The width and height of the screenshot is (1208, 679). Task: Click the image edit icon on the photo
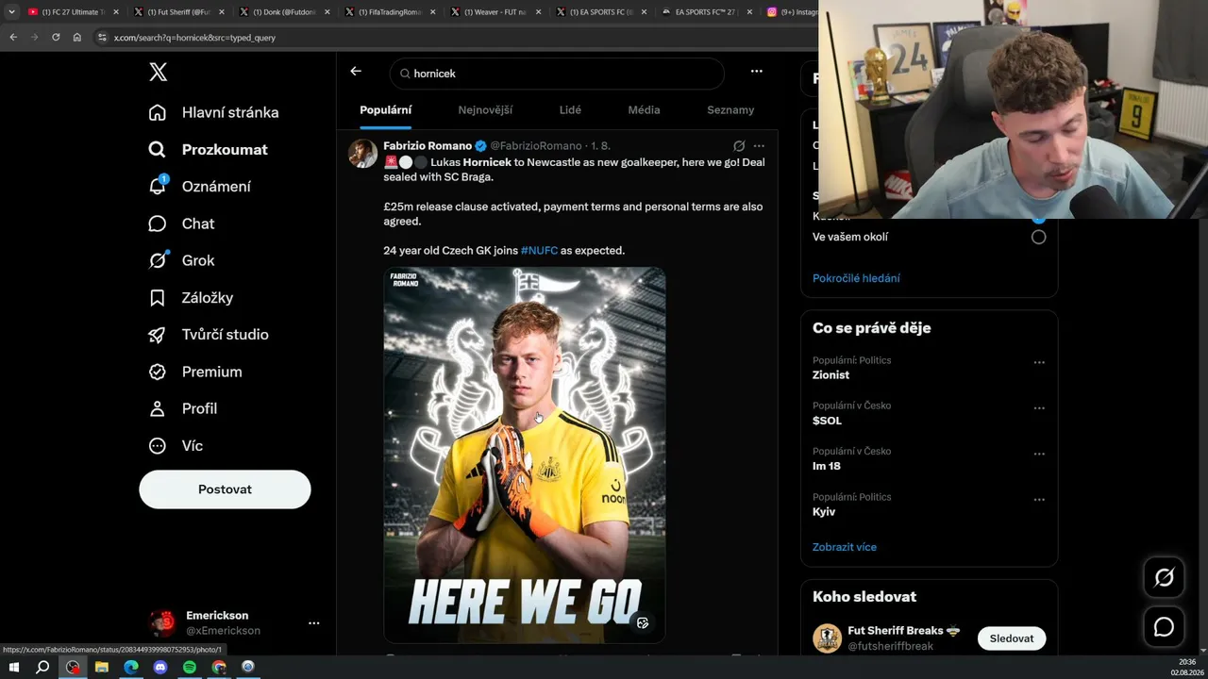[643, 623]
